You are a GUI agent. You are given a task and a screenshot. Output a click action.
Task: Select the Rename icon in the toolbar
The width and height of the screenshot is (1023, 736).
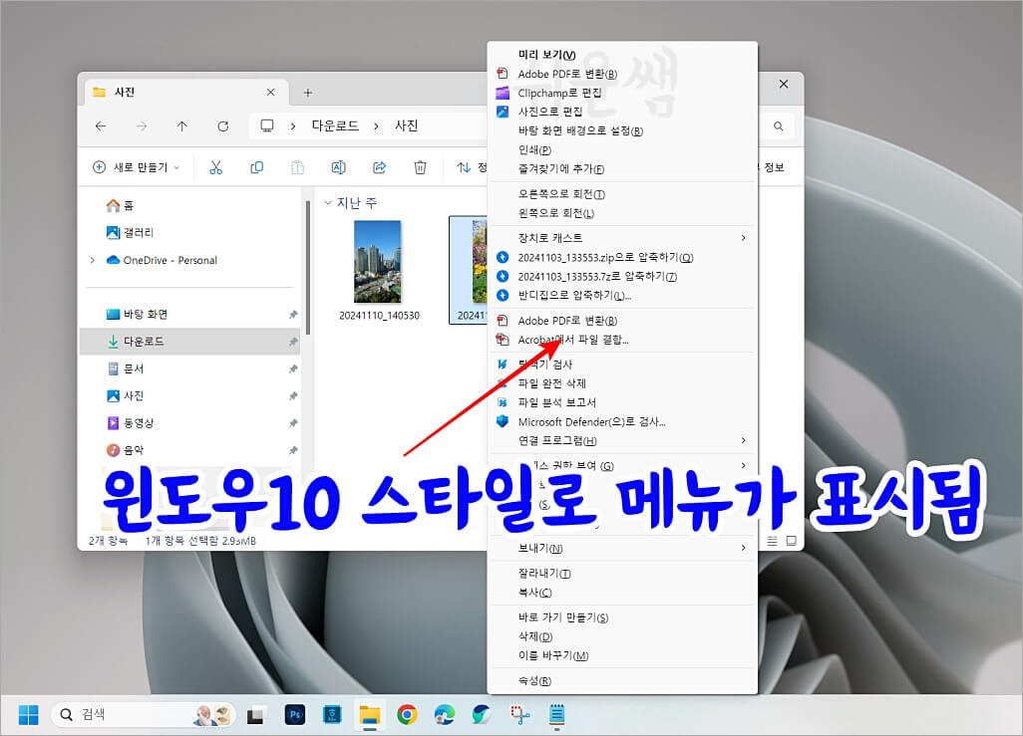pos(338,166)
